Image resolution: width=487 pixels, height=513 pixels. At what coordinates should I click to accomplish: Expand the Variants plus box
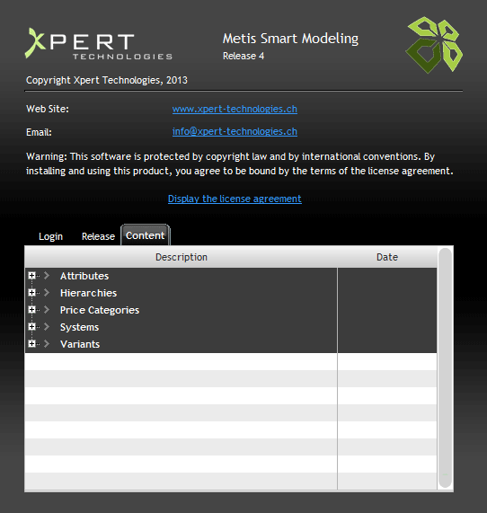point(31,343)
